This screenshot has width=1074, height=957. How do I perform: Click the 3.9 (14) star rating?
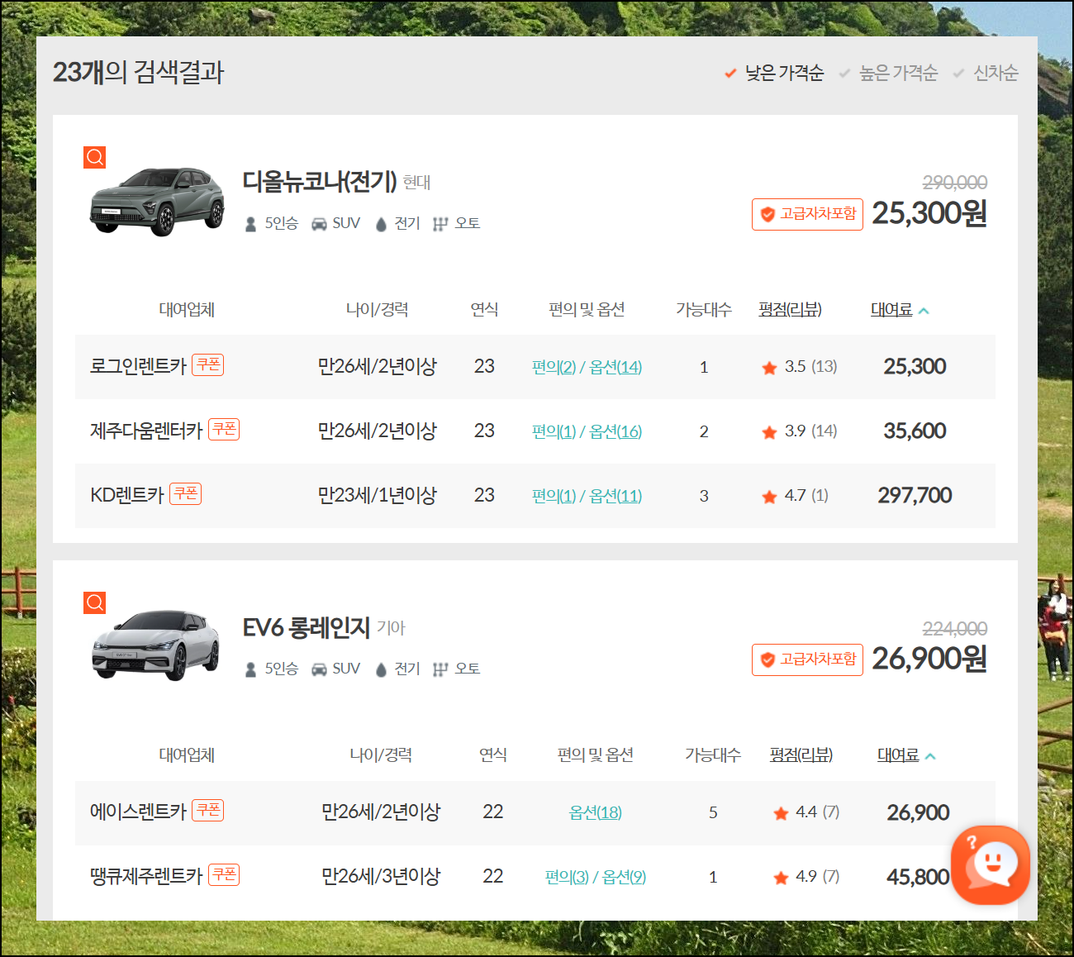click(799, 431)
